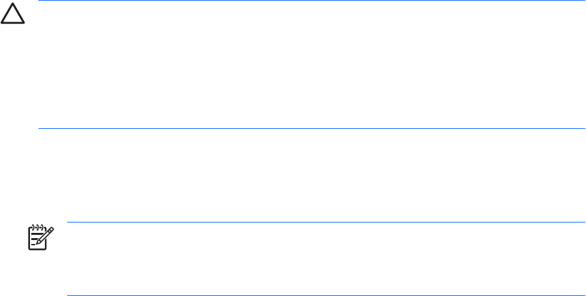The image size is (586, 296).
Task: Click the blue line below the note box
Action: coord(326,295)
